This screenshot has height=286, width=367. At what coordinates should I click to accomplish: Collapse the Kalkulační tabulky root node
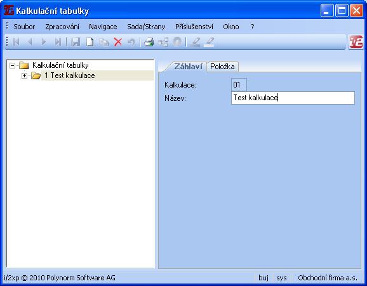[x=13, y=65]
